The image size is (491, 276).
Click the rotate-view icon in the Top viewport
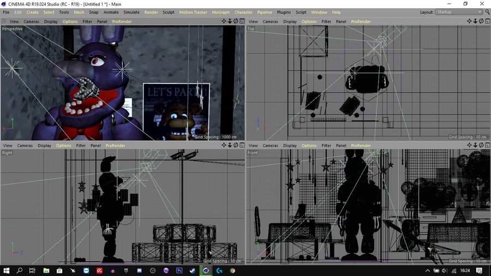click(x=481, y=21)
